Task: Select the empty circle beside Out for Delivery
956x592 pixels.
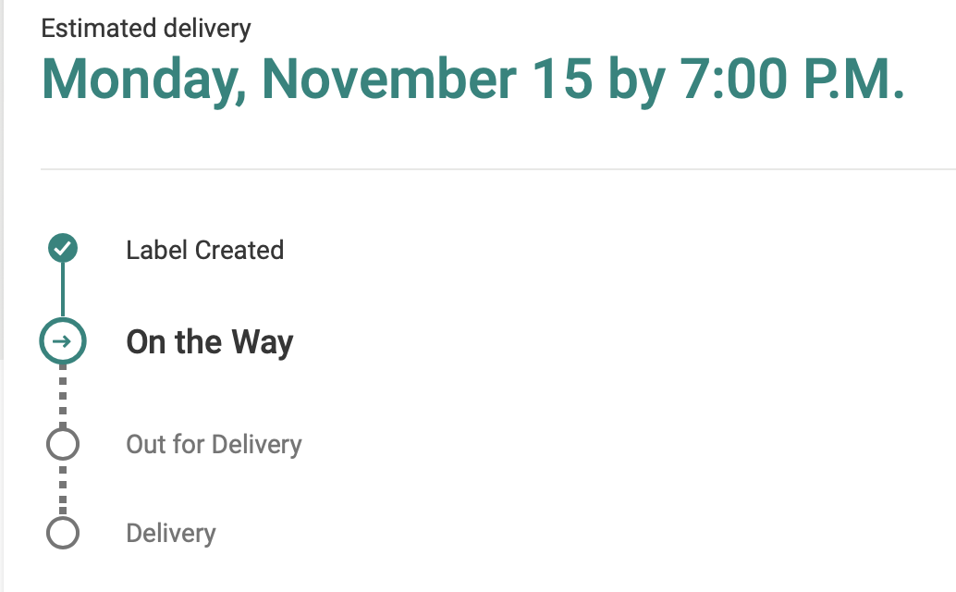Action: point(62,444)
